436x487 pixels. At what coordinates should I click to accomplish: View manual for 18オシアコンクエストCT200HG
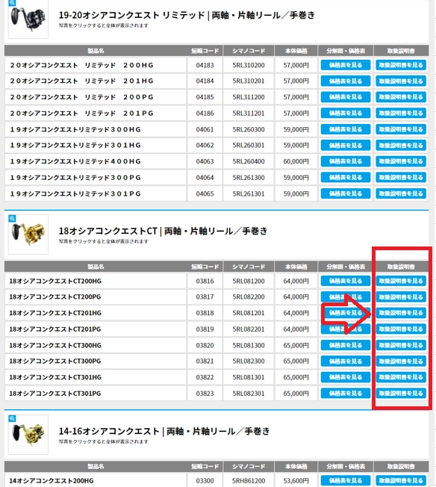(401, 281)
